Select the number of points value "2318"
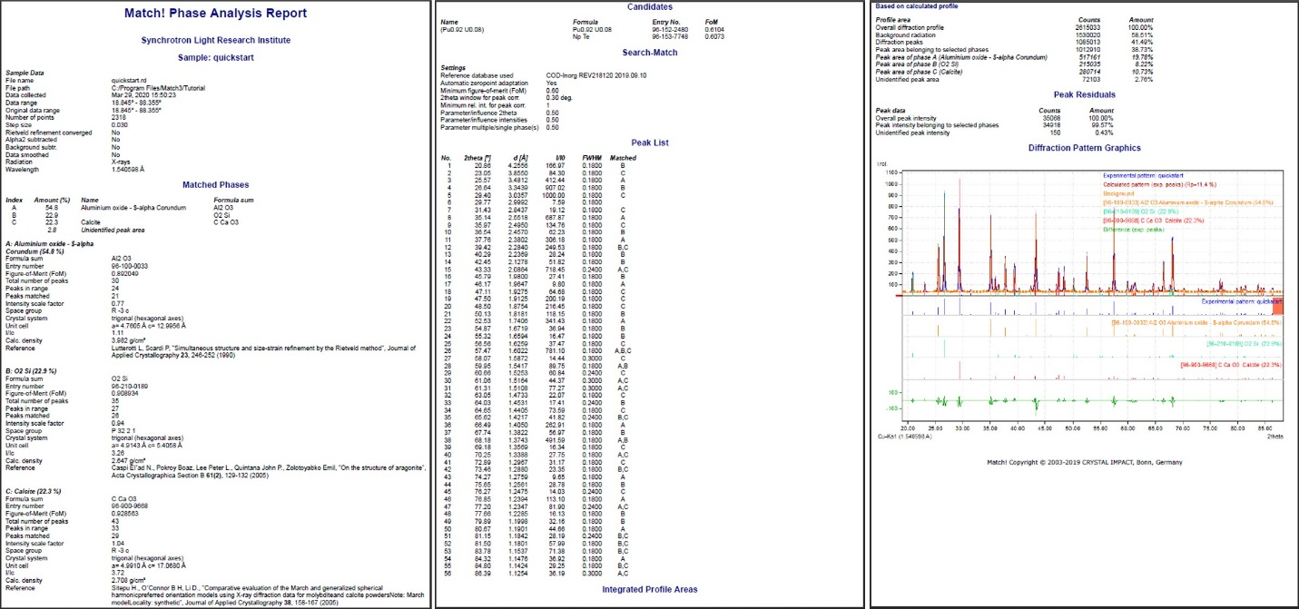Image resolution: width=1299 pixels, height=609 pixels. point(118,118)
